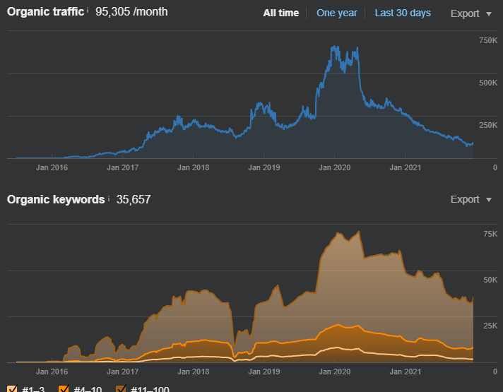Click the 95,305 /month traffic value

coord(131,12)
